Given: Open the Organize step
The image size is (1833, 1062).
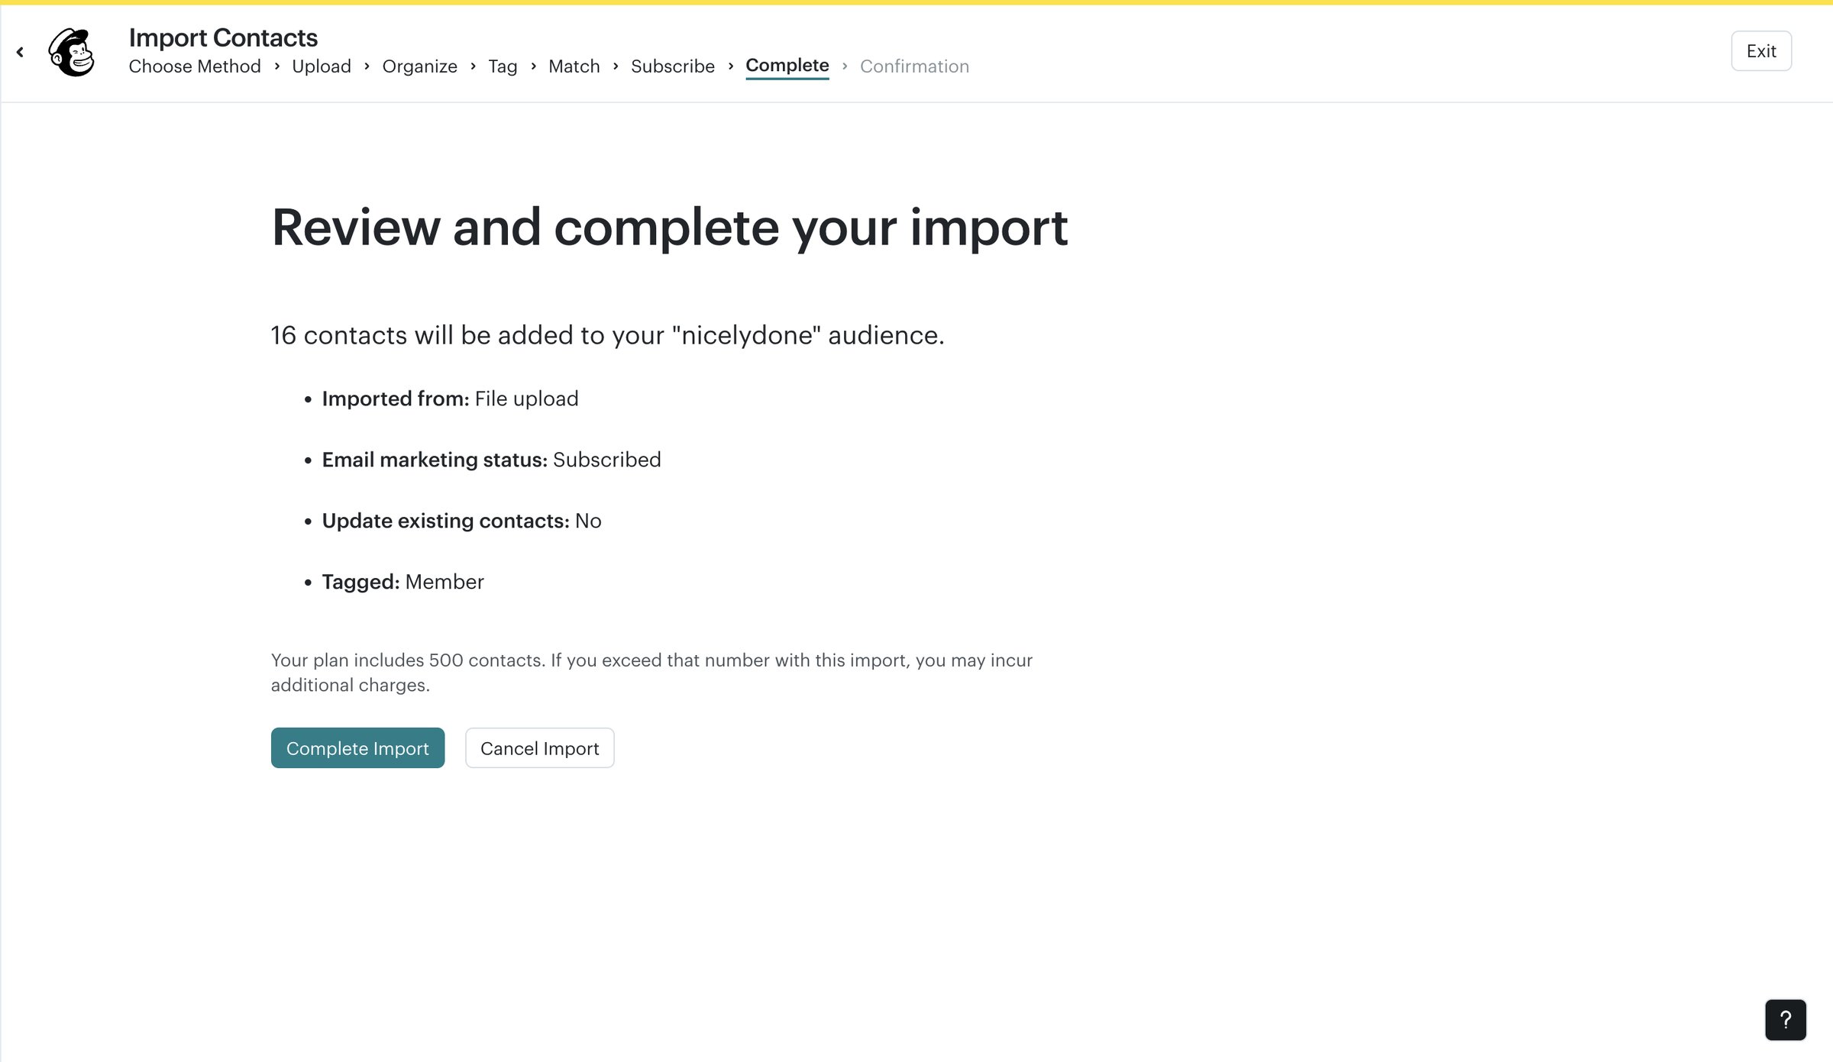Looking at the screenshot, I should 419,66.
